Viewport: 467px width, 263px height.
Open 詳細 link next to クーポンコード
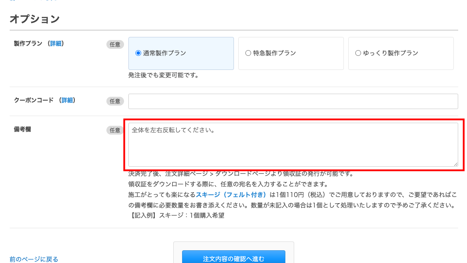click(x=67, y=100)
